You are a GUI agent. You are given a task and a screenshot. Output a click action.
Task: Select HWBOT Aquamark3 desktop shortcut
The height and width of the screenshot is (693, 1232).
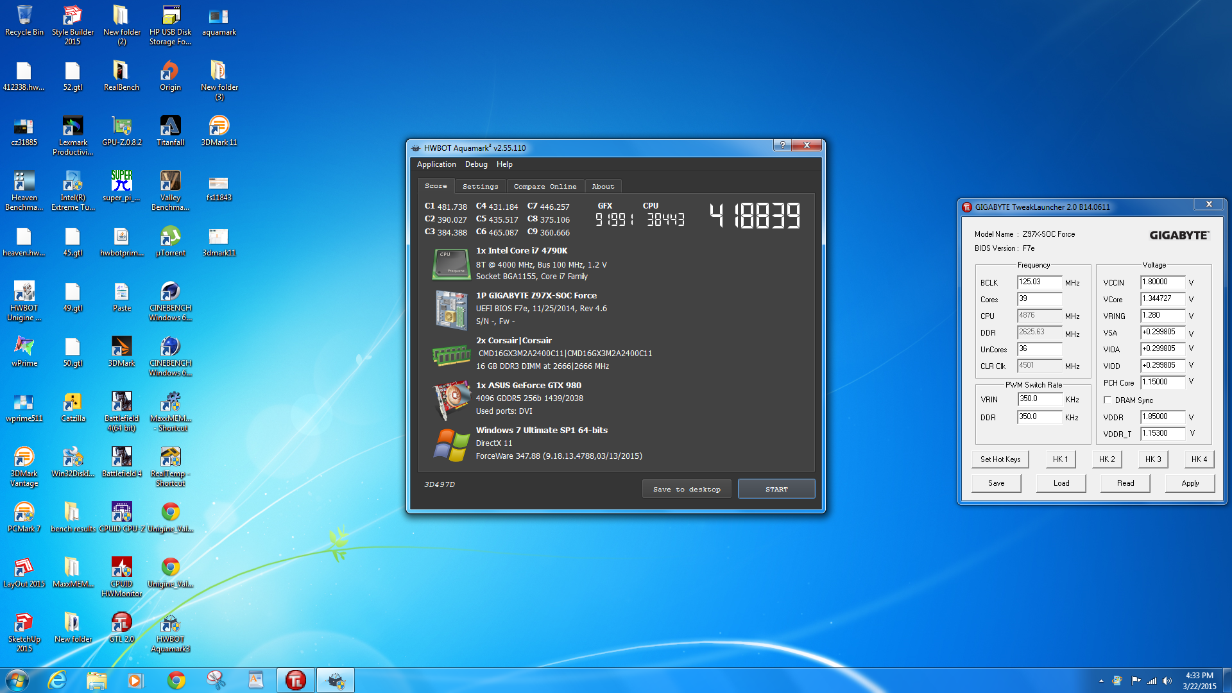(x=170, y=631)
